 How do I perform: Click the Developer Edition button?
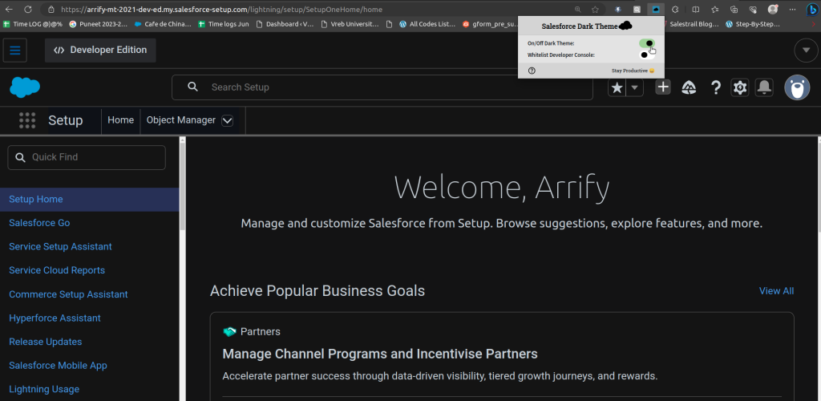click(x=100, y=51)
